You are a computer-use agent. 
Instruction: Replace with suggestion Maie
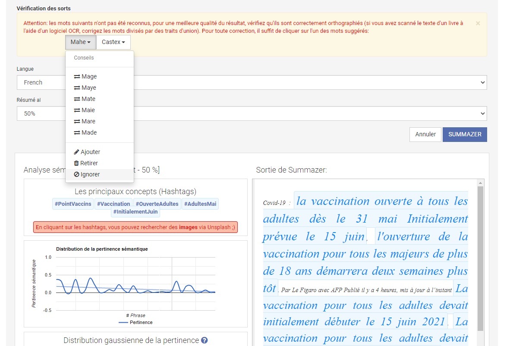coord(100,110)
